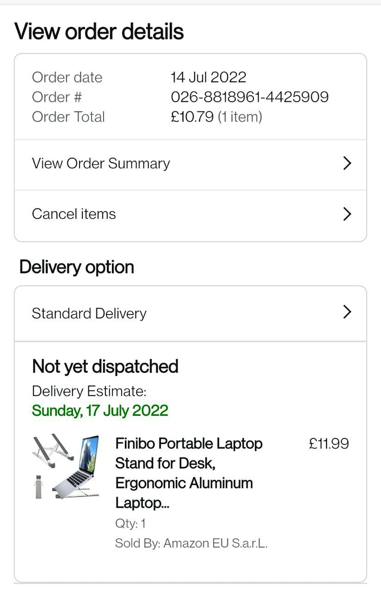
Task: Click the £10.79 order total value
Action: [193, 117]
